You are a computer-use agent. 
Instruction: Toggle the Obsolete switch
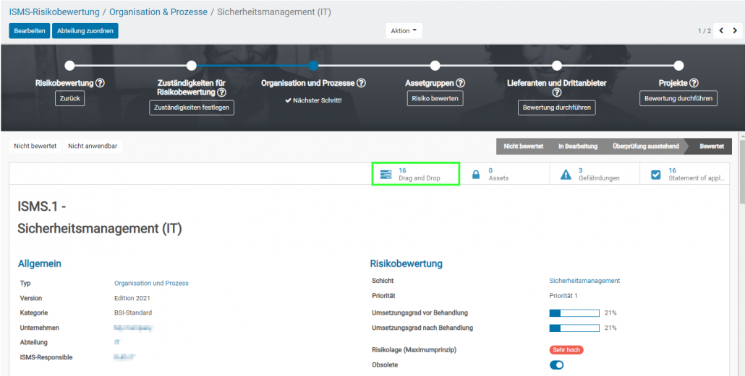(x=556, y=365)
